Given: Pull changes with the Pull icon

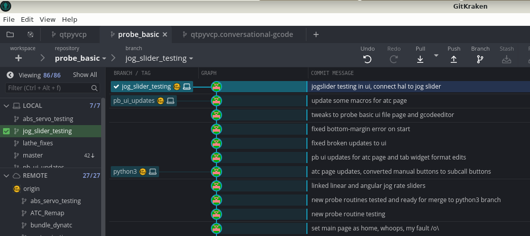Looking at the screenshot, I should point(420,60).
